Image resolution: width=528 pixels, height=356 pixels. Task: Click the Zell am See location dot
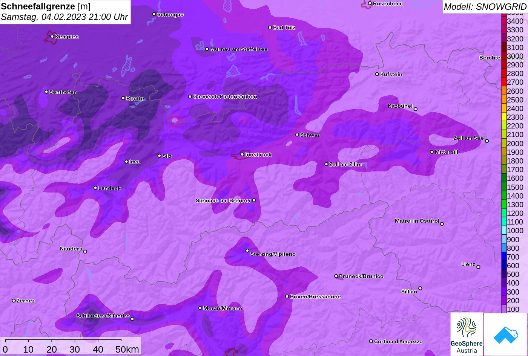pyautogui.click(x=487, y=141)
